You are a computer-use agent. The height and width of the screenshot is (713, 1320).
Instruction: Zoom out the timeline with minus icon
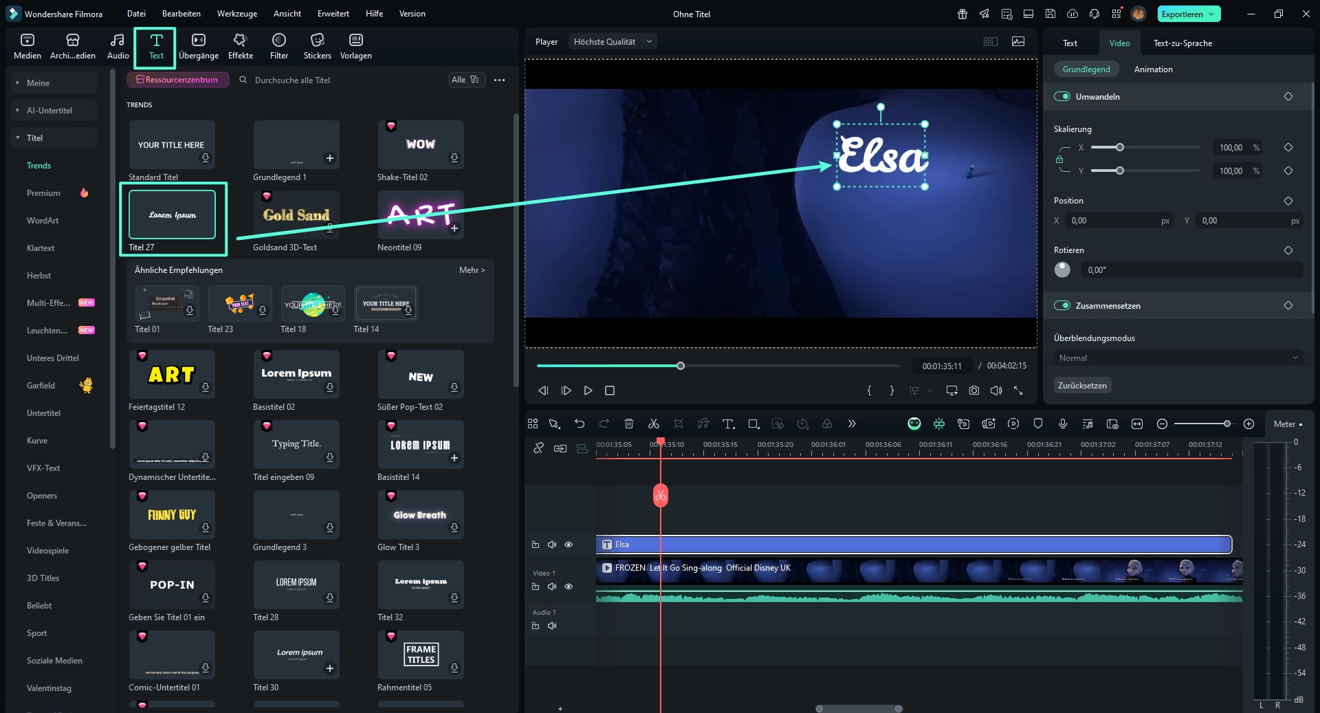[x=1162, y=424]
